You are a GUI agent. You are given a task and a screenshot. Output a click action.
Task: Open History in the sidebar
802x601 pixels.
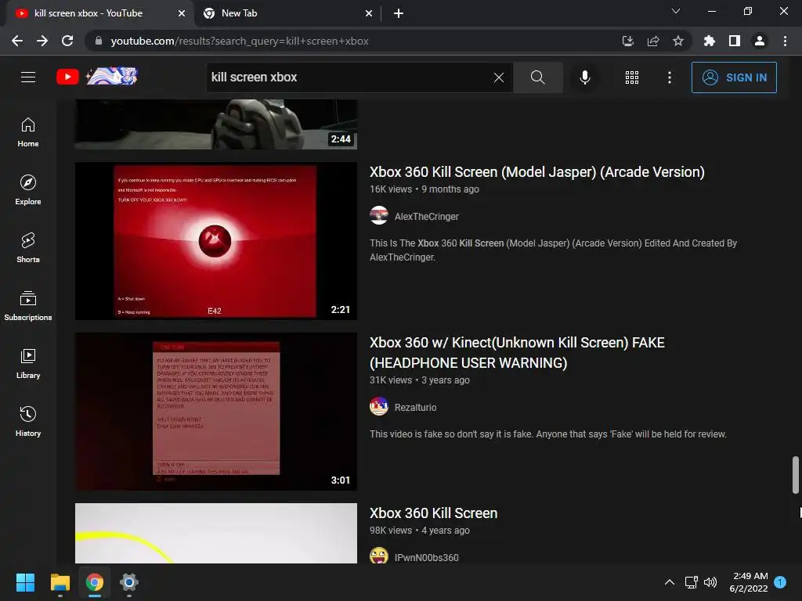(x=28, y=422)
